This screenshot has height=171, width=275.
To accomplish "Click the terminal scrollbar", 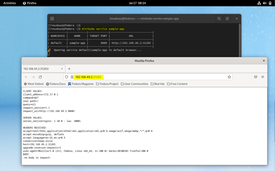I will coord(240,40).
